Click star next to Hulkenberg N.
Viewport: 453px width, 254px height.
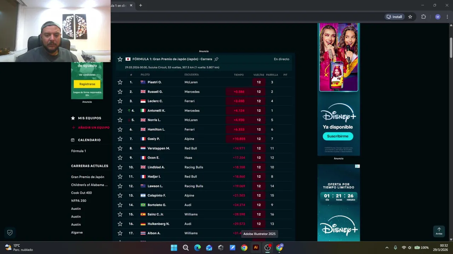pos(120,224)
